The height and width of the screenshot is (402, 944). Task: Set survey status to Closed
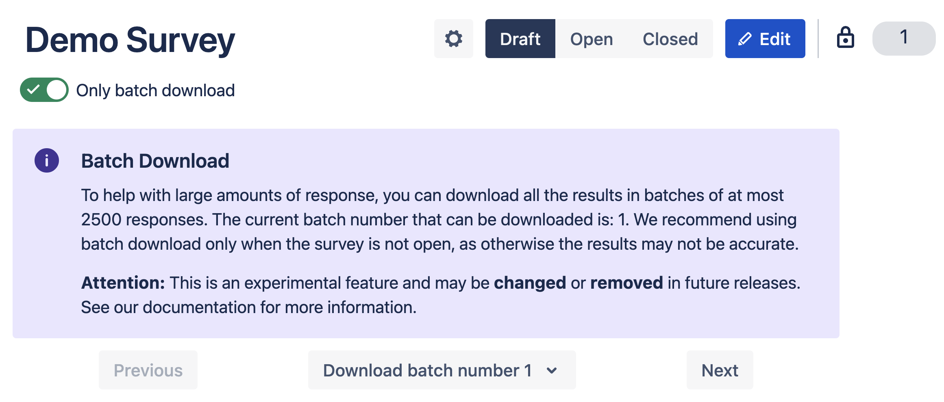670,39
